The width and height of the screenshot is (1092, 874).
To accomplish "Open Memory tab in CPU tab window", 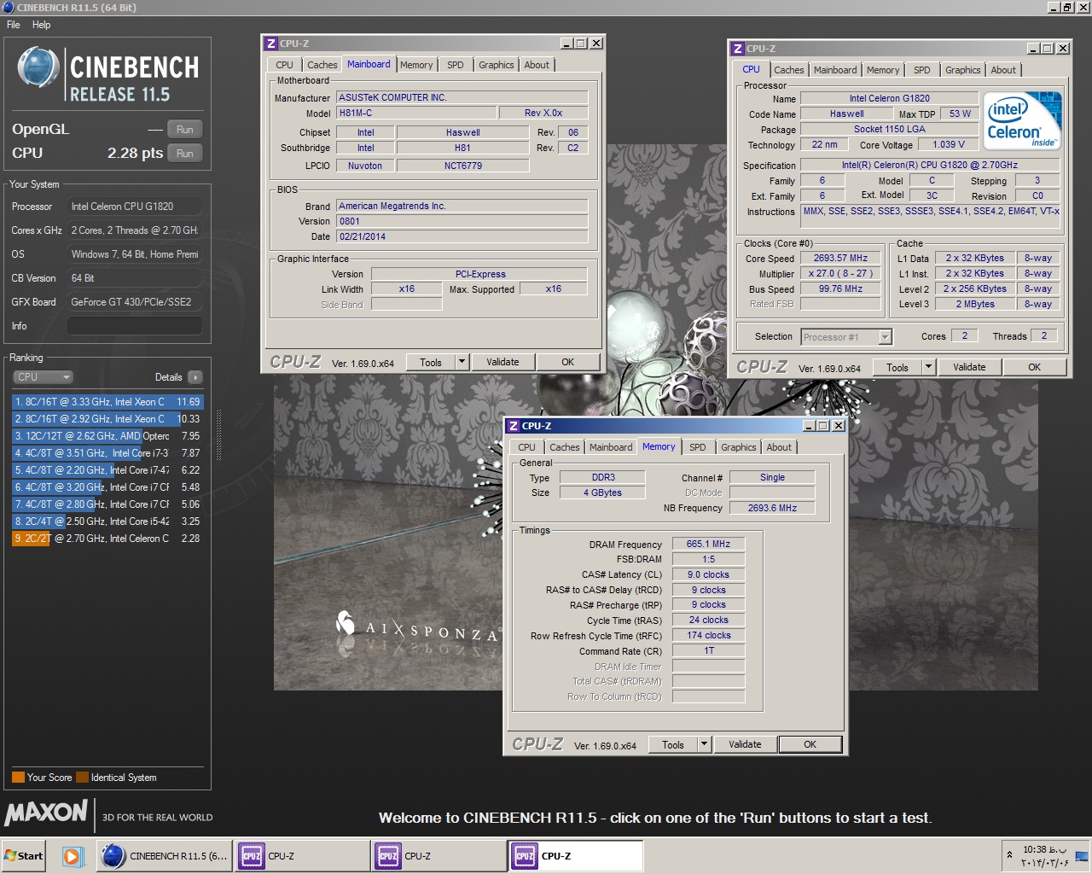I will [x=882, y=70].
